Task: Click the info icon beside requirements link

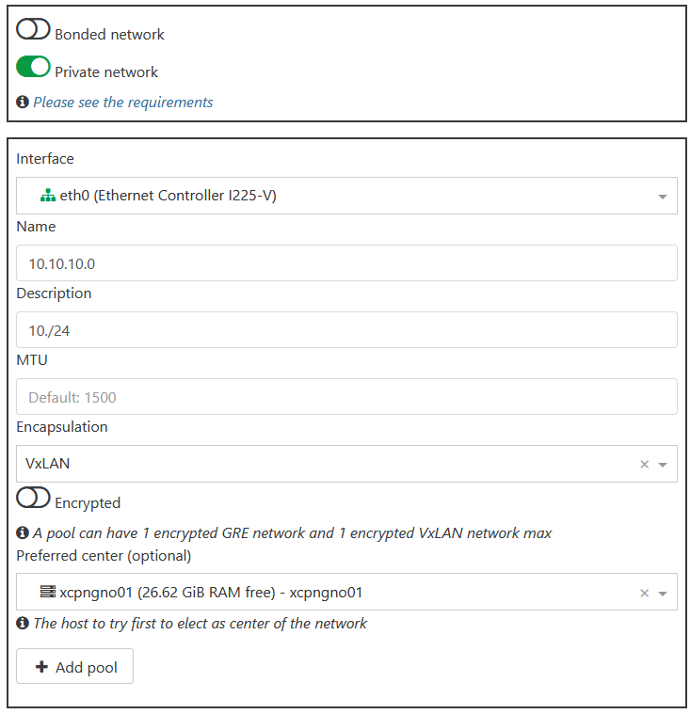Action: (x=23, y=102)
